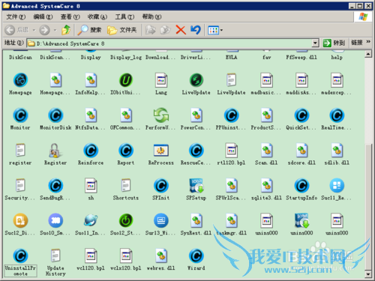
Task: Select the Suc12_Di... orange icon
Action: point(20,221)
